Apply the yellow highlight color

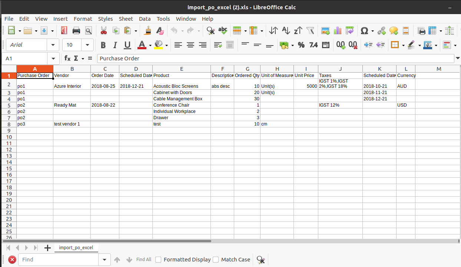[x=159, y=45]
